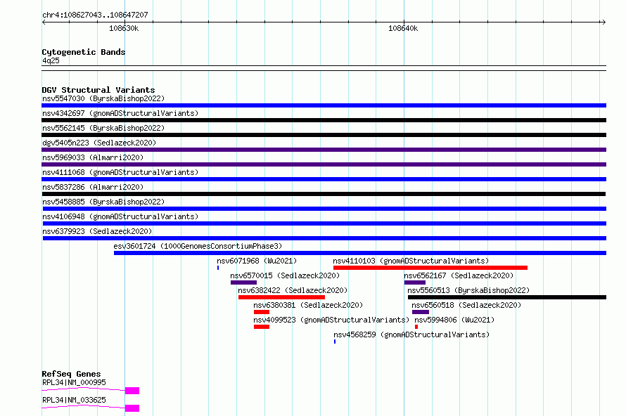626x416 pixels.
Task: Click the RefSeq Genes track title
Action: (71, 374)
